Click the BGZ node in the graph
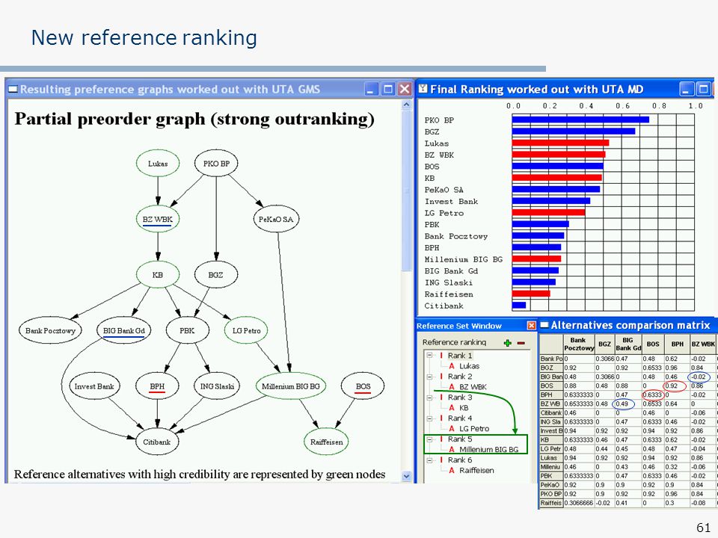The width and height of the screenshot is (718, 538). pyautogui.click(x=216, y=275)
